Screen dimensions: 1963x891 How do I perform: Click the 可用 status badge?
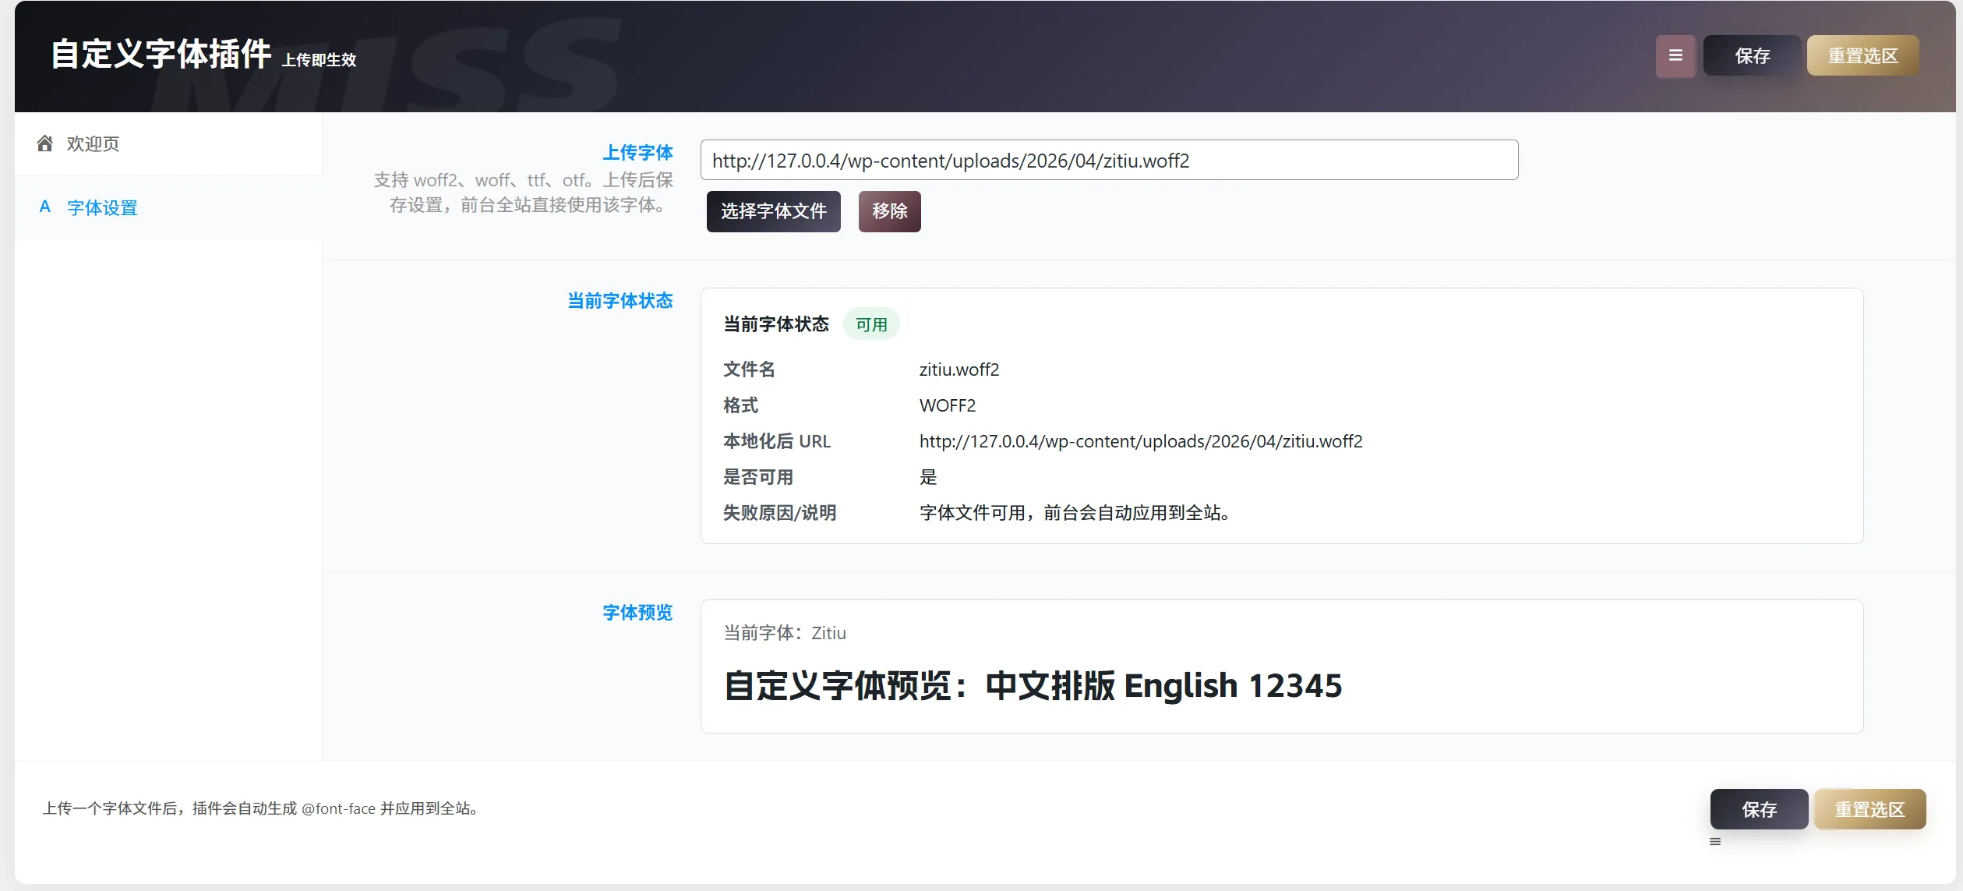pyautogui.click(x=871, y=324)
